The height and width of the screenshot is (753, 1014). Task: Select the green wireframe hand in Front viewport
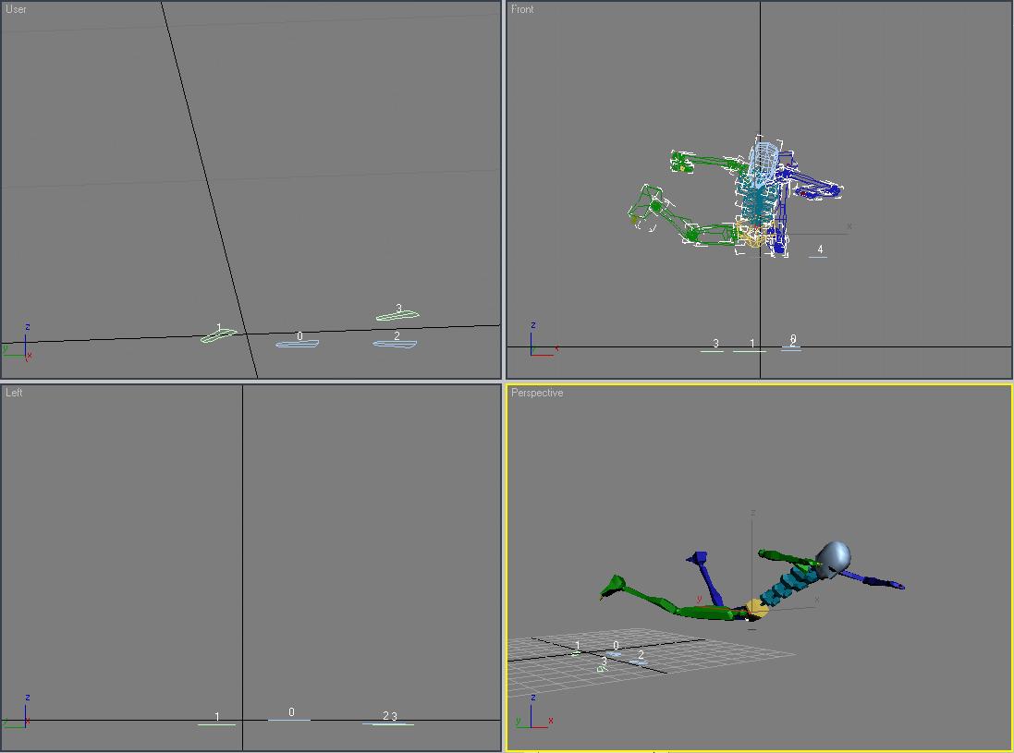682,164
